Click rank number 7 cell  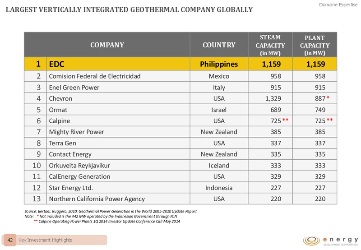tap(35, 132)
